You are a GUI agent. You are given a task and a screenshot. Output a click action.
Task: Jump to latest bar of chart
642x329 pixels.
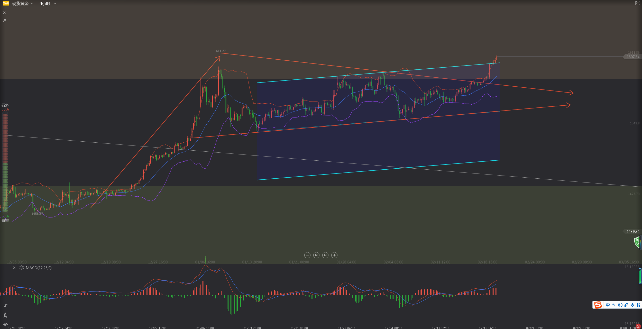[x=325, y=255]
